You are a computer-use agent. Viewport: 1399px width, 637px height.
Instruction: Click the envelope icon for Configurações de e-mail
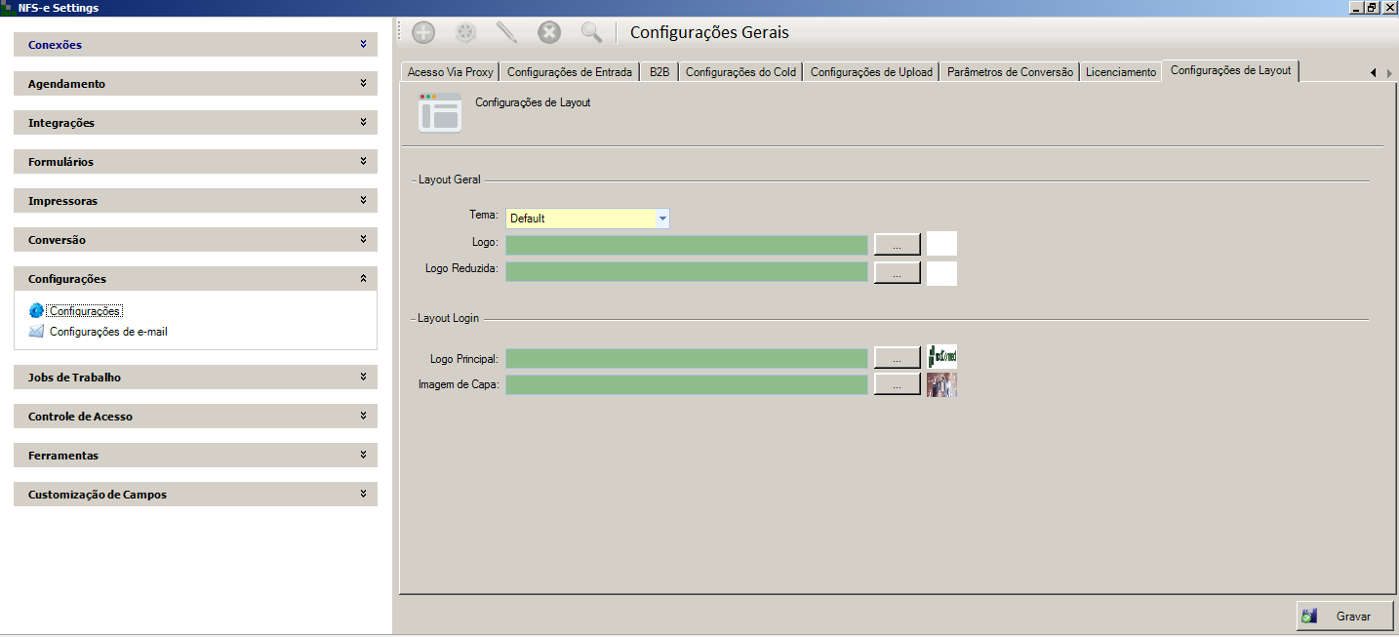[x=37, y=332]
